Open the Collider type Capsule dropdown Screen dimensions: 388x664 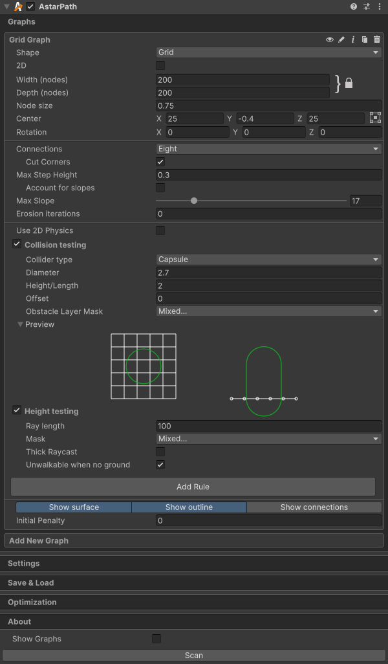click(x=268, y=260)
